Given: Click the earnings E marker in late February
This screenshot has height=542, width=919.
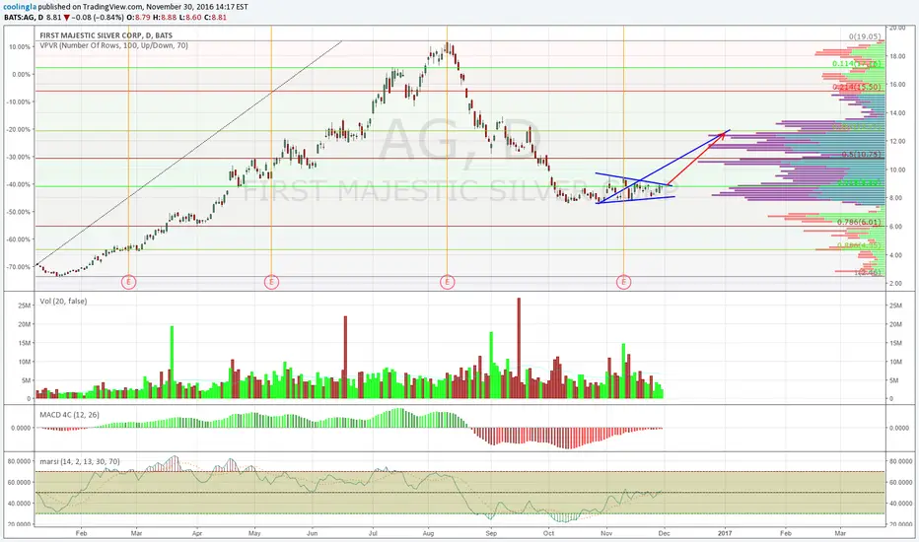Looking at the screenshot, I should [128, 282].
